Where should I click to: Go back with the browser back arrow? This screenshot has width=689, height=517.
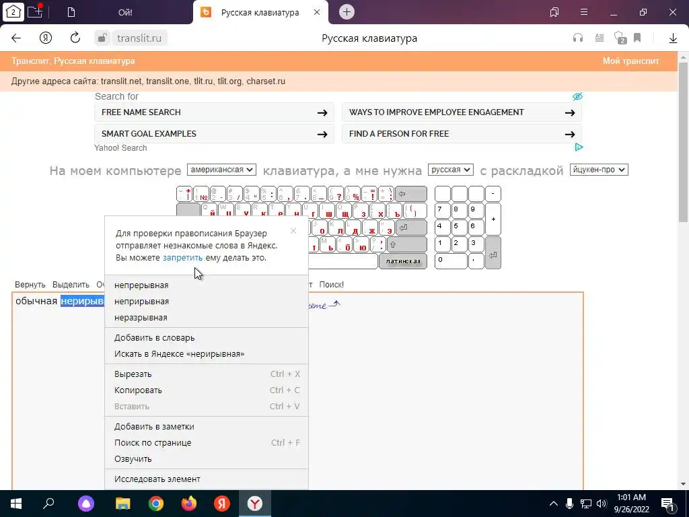[16, 38]
